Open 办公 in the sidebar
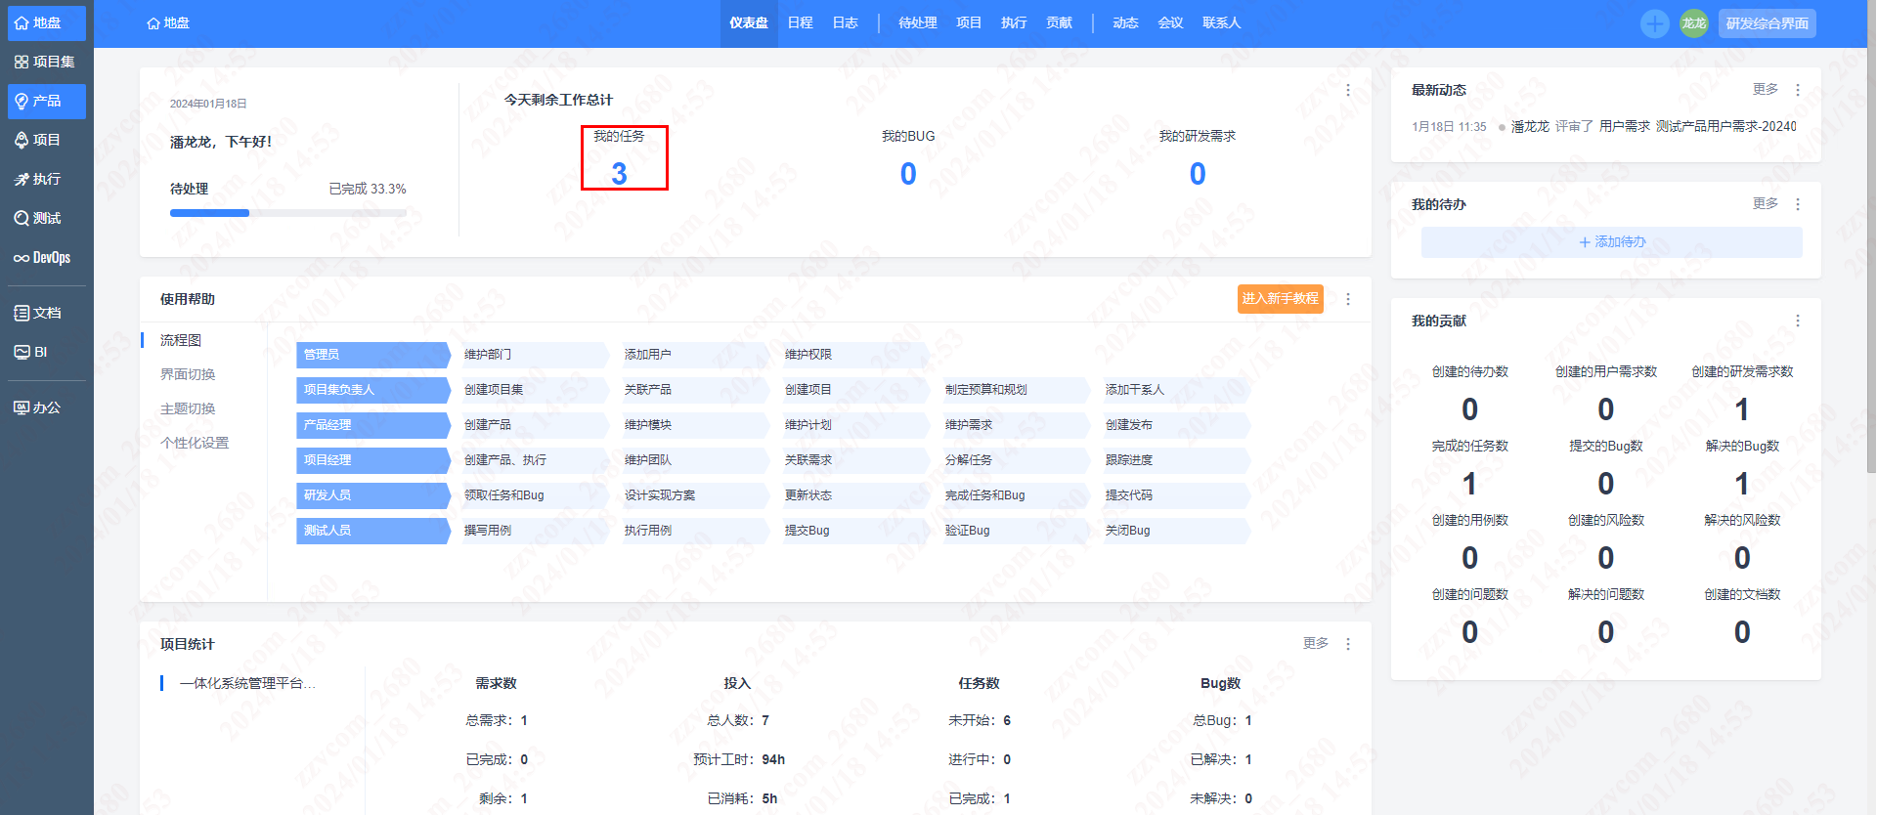This screenshot has height=815, width=1877. (x=46, y=407)
